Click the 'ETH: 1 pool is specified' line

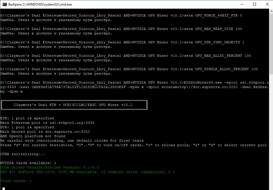tap(27, 118)
